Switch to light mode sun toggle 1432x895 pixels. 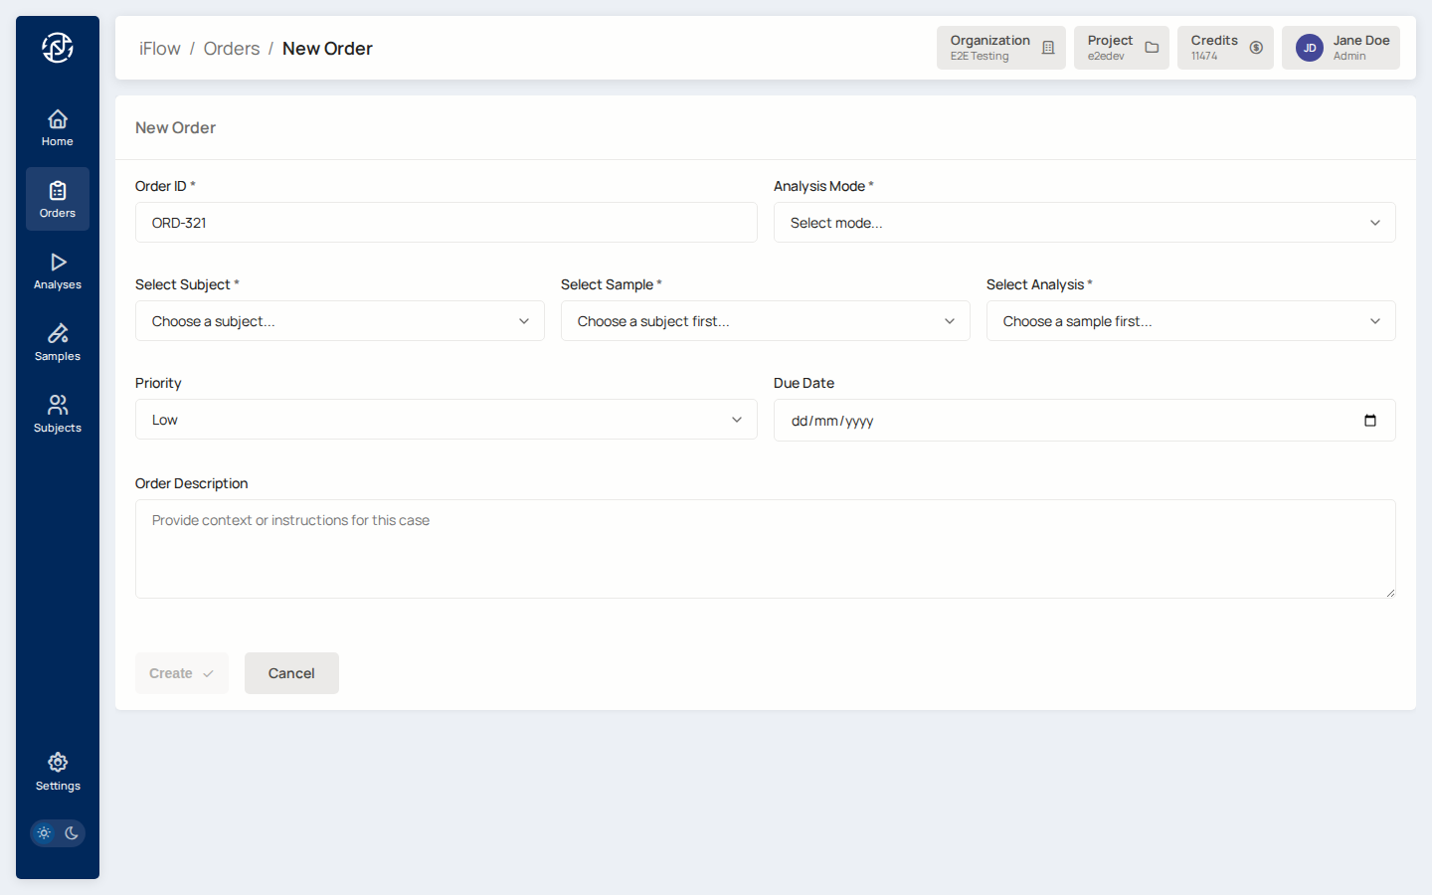click(x=44, y=833)
